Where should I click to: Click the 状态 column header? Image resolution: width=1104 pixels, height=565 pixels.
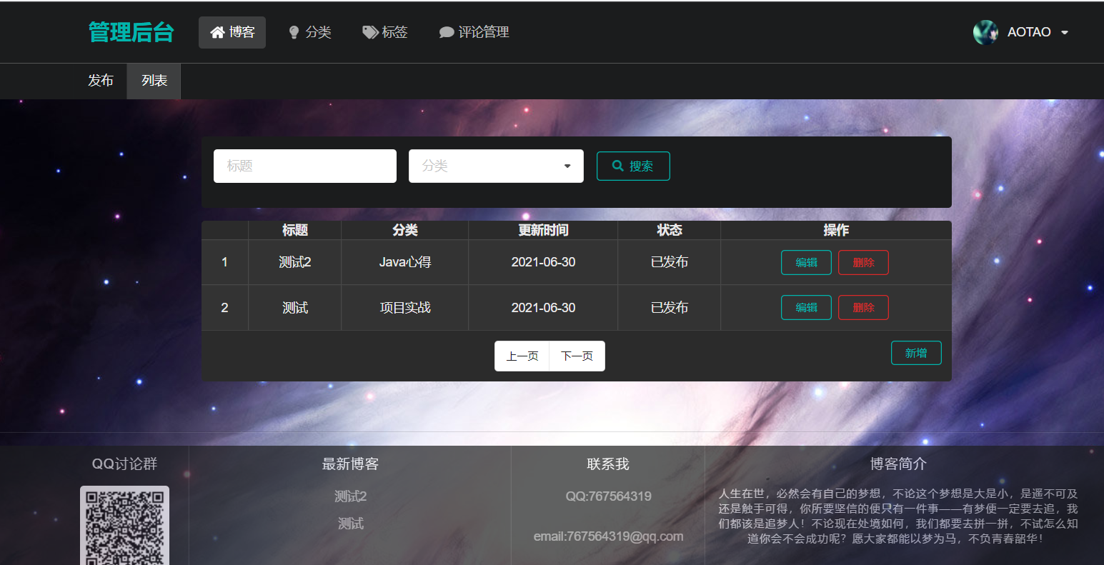670,230
